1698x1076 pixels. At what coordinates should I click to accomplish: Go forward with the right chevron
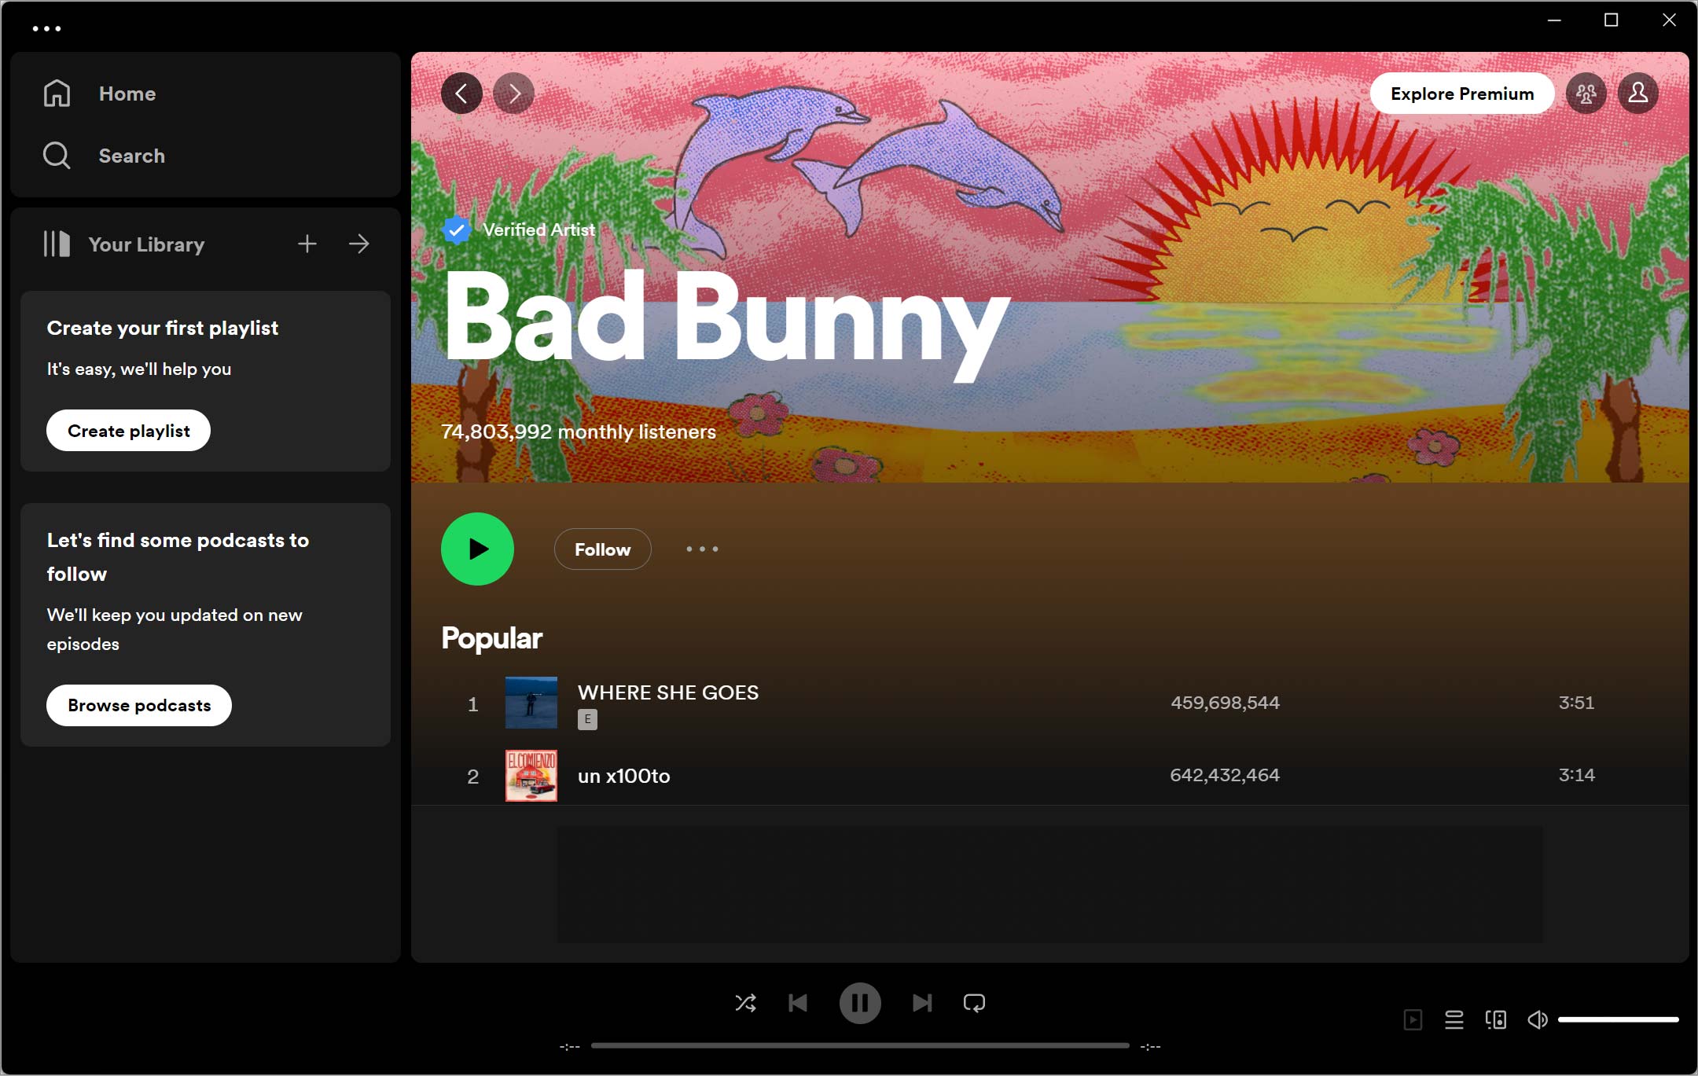point(513,94)
